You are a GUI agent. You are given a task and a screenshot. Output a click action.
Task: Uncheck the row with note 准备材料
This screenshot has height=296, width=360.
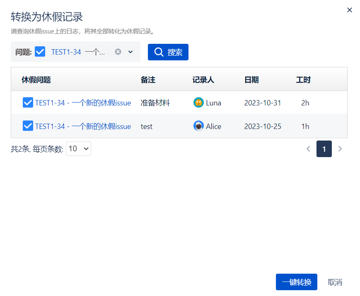28,103
